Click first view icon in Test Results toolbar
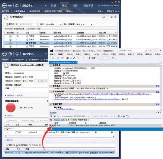This screenshot has height=159, width=163. coord(51,116)
